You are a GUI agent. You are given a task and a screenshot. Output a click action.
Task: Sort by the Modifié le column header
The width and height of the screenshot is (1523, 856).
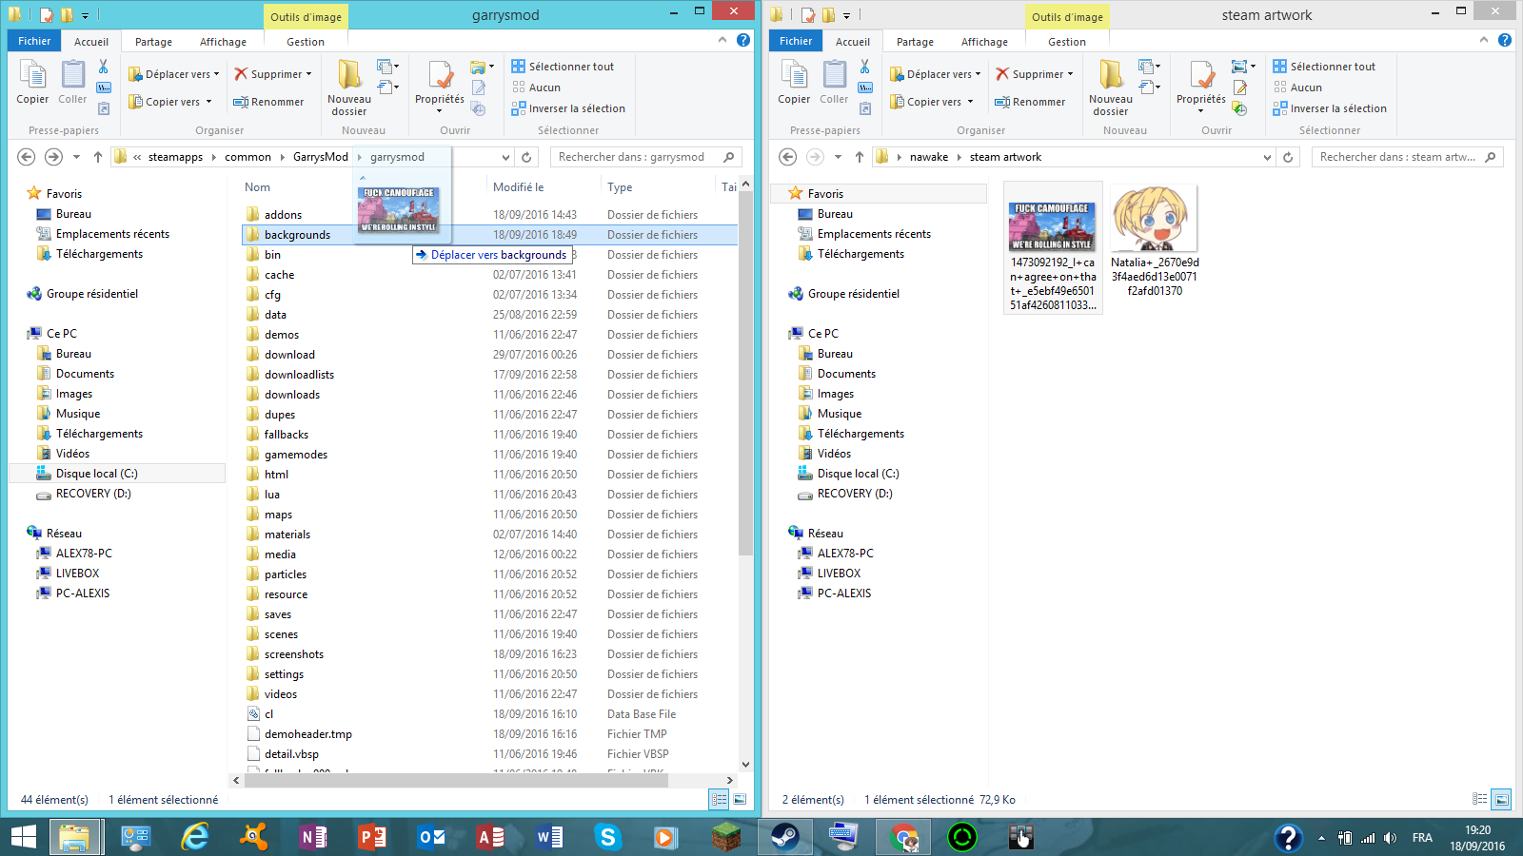pos(519,187)
